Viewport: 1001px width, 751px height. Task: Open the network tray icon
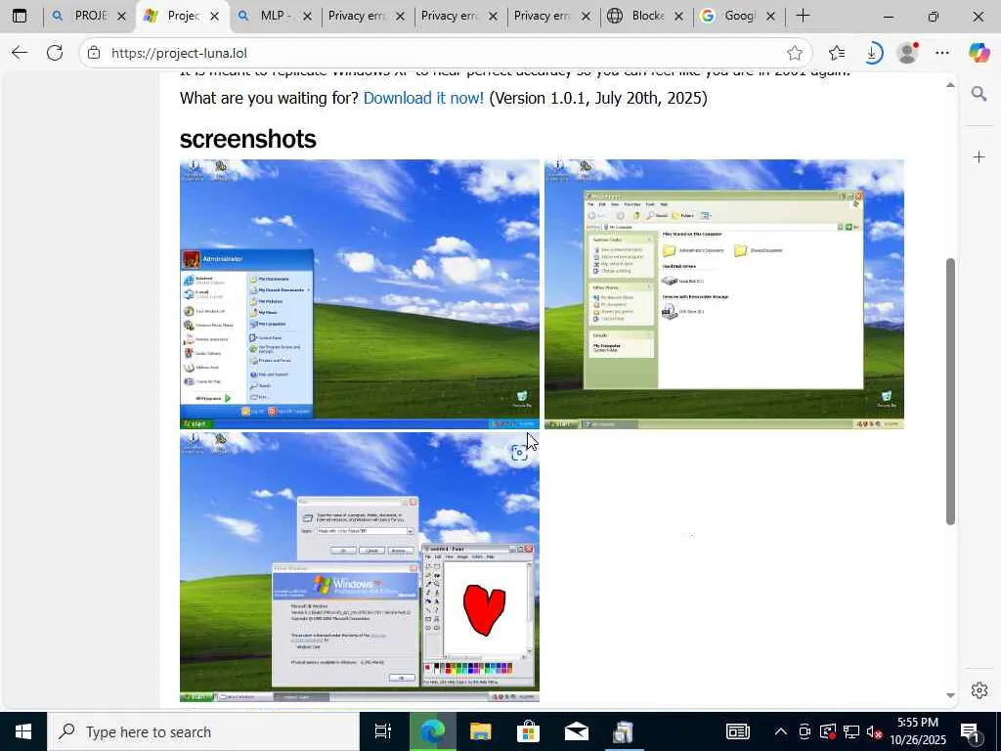pos(851,731)
